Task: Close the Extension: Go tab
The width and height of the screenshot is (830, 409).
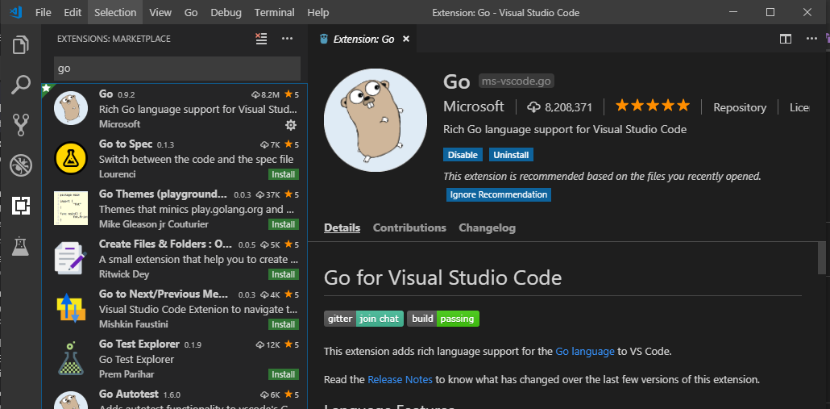Action: pyautogui.click(x=406, y=39)
